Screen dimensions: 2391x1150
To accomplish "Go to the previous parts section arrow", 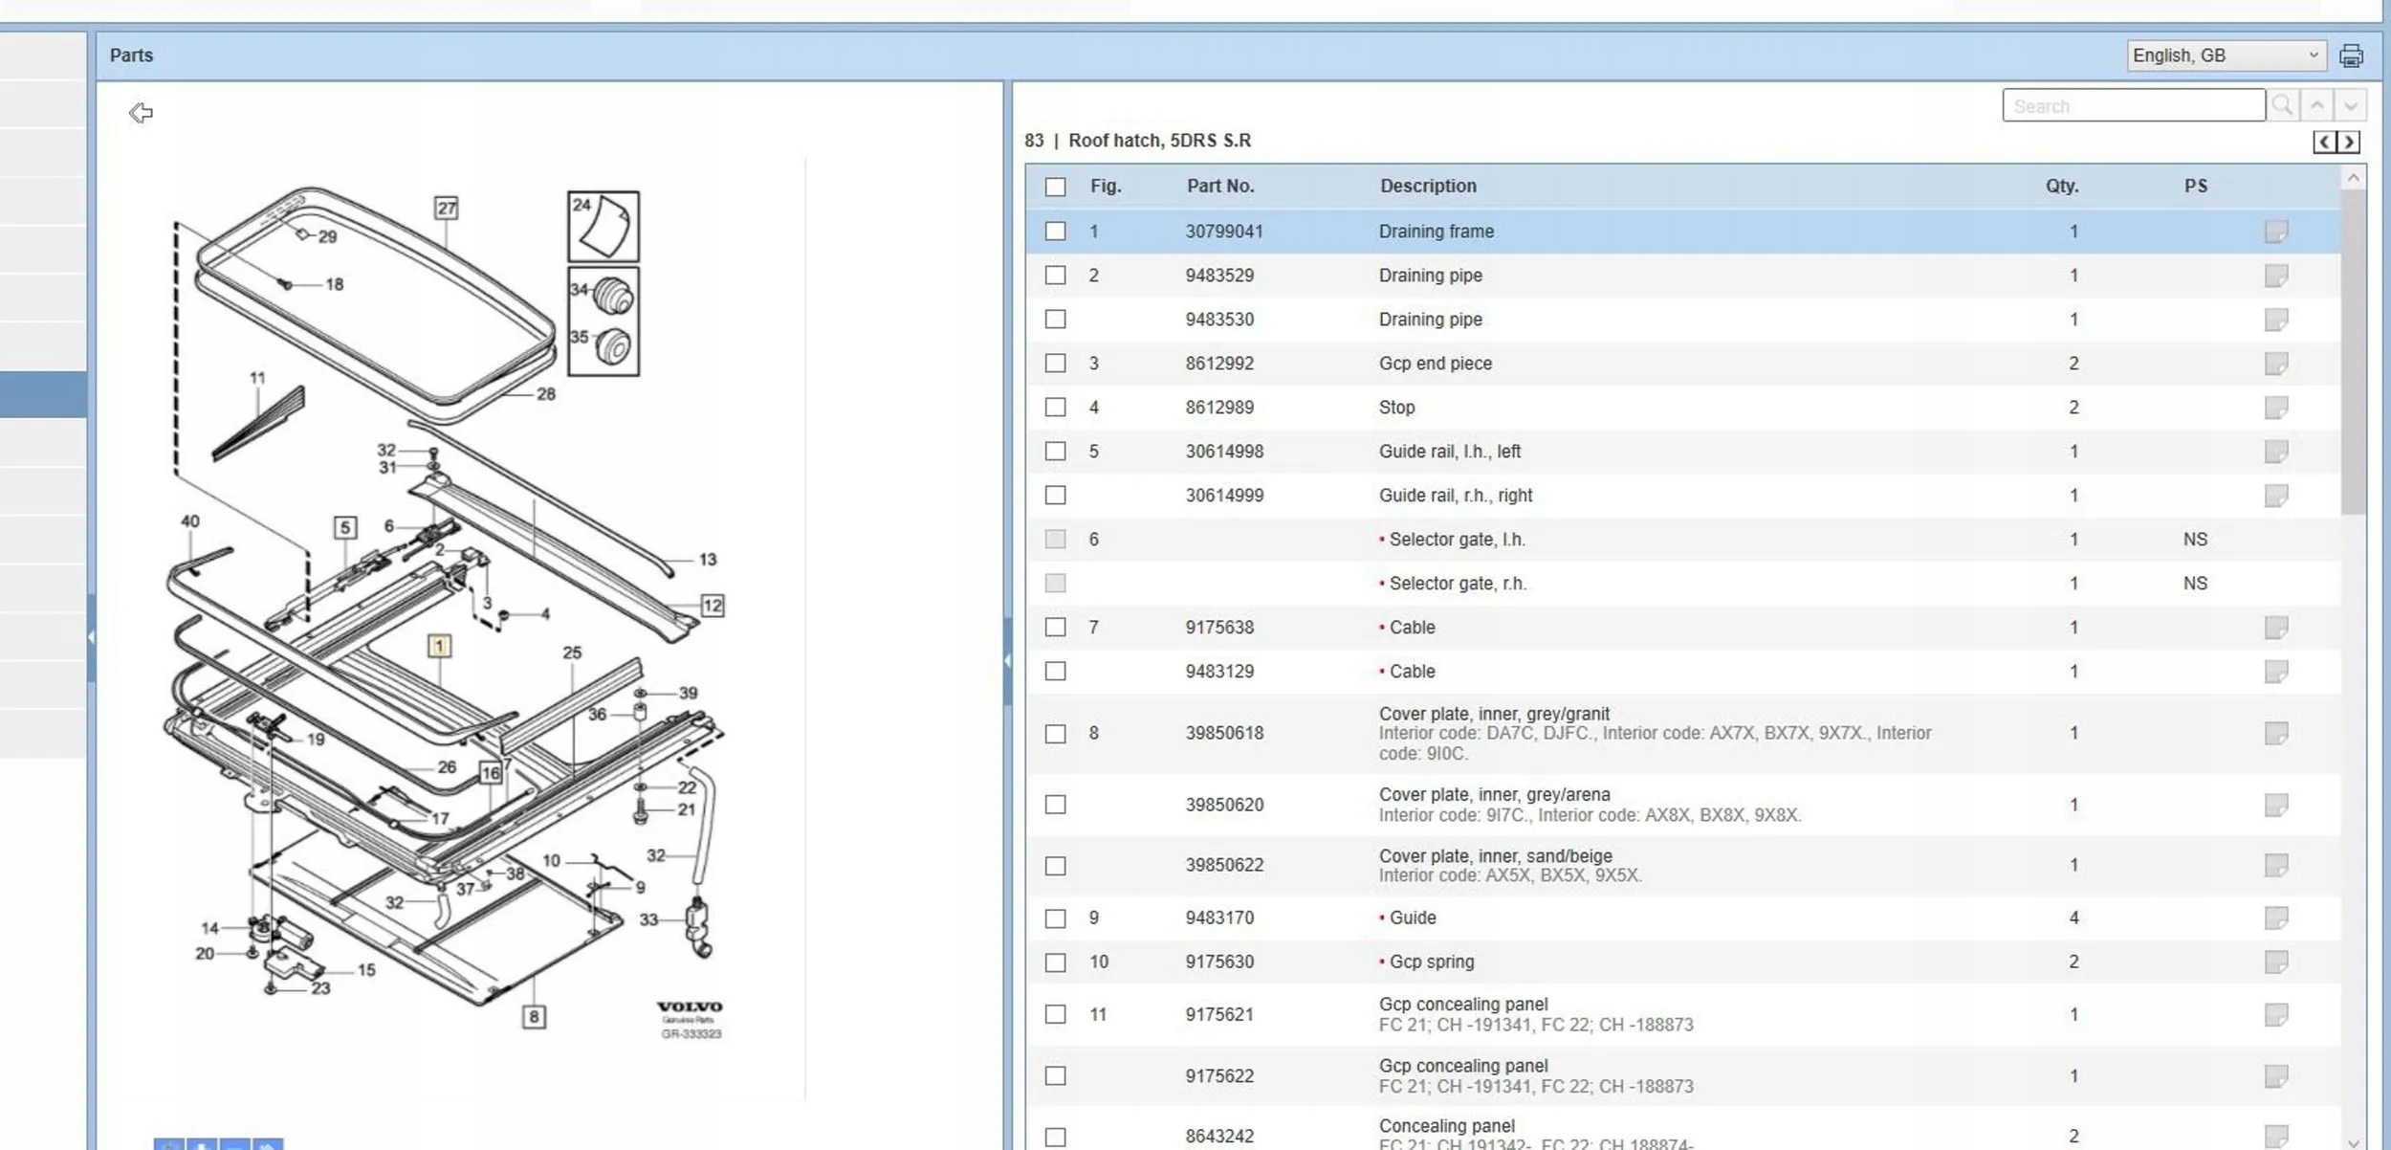I will pos(2325,143).
